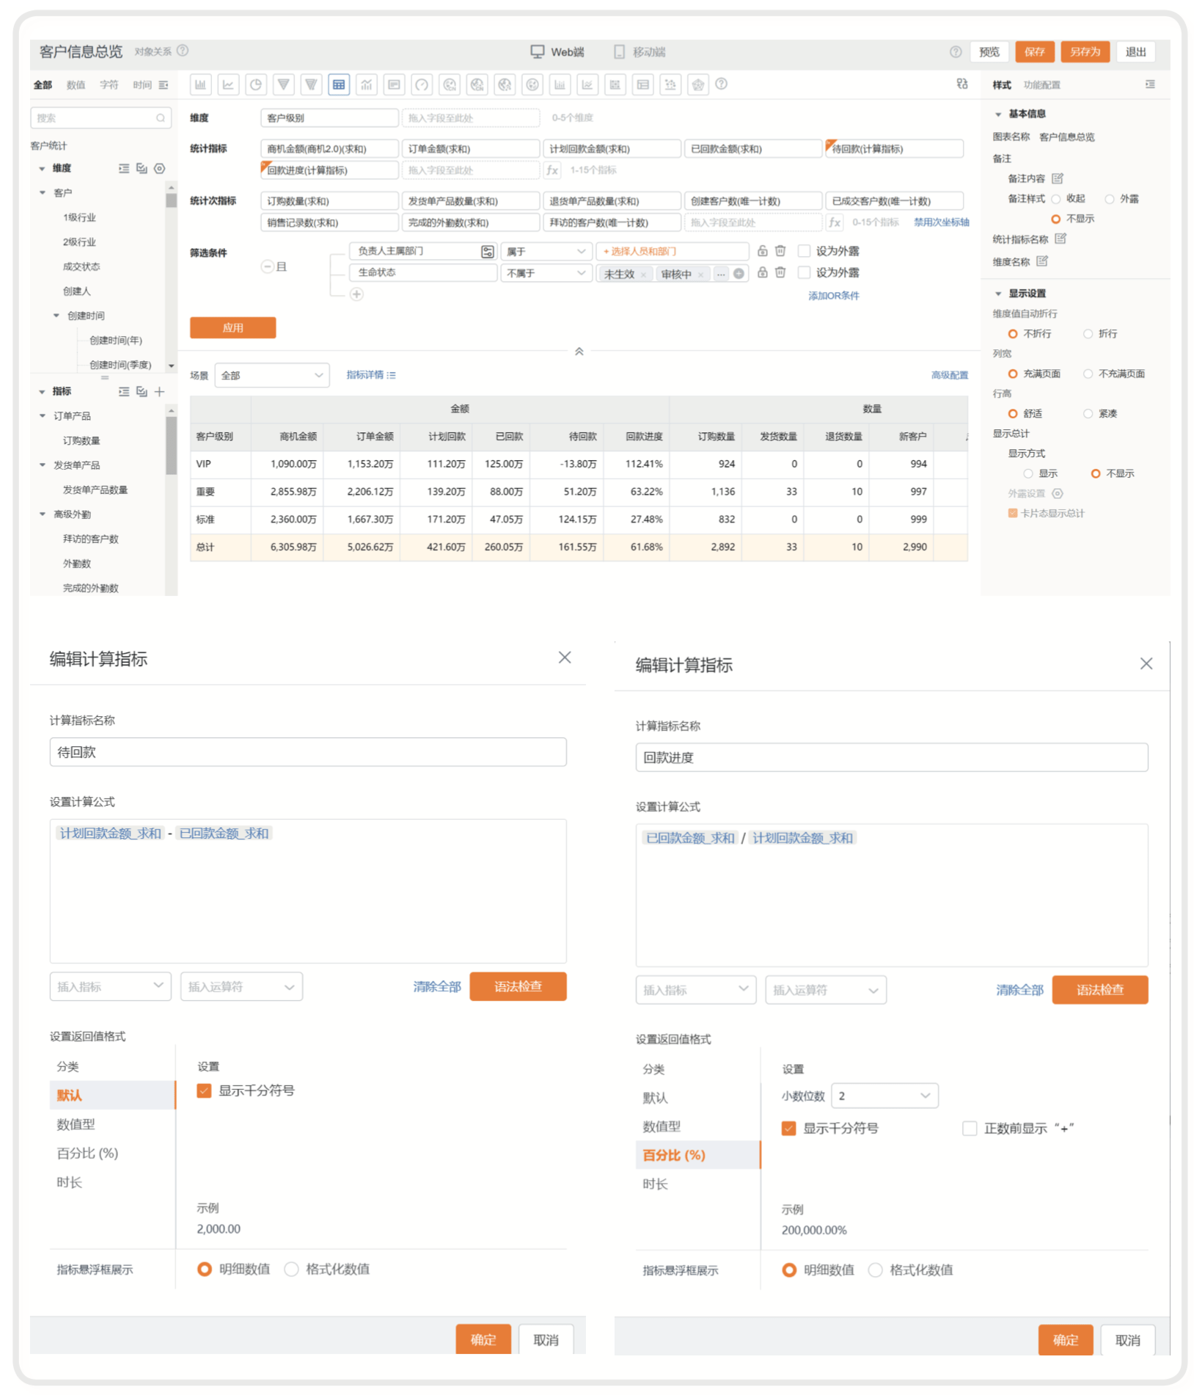
Task: Click the 保存 button
Action: 1034,51
